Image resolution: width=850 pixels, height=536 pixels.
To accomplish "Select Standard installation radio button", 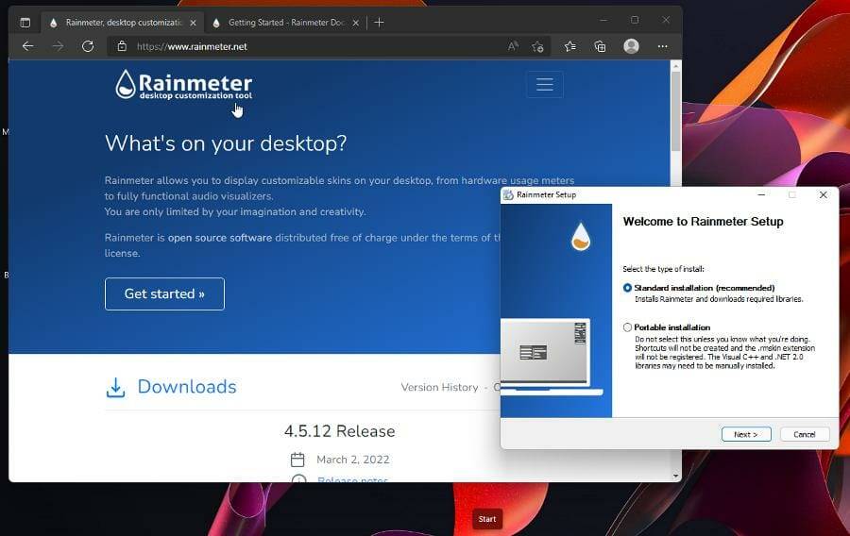I will click(627, 288).
